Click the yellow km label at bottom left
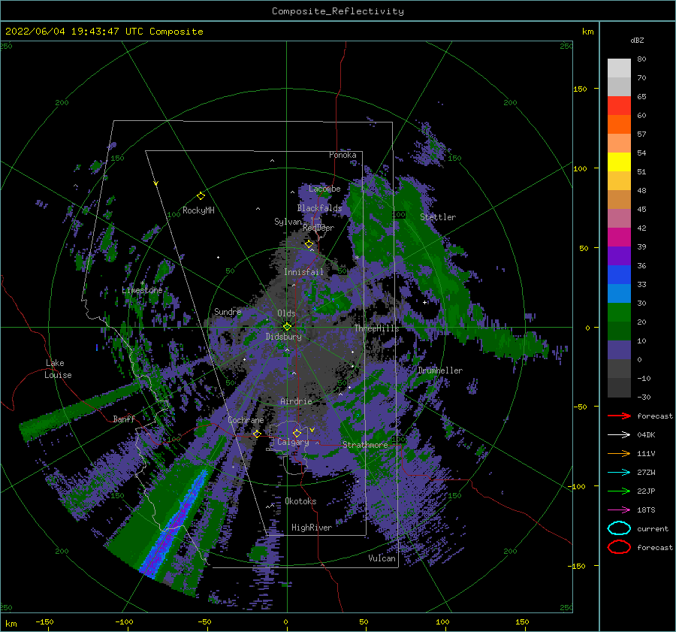This screenshot has width=676, height=632. (x=11, y=624)
